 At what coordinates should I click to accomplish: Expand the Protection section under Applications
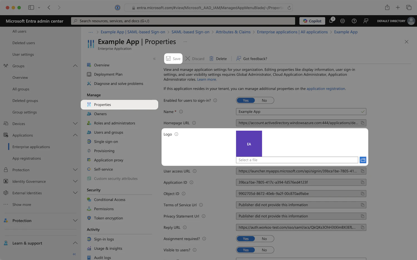75,170
